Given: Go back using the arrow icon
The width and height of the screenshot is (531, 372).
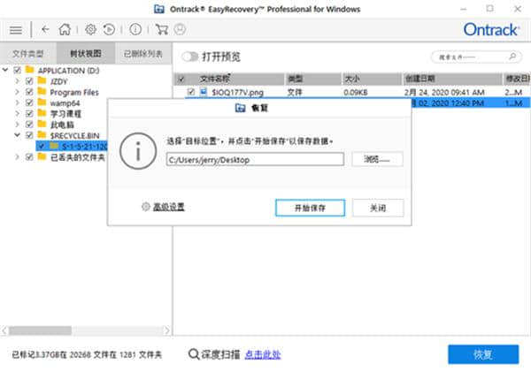Looking at the screenshot, I should click(45, 29).
